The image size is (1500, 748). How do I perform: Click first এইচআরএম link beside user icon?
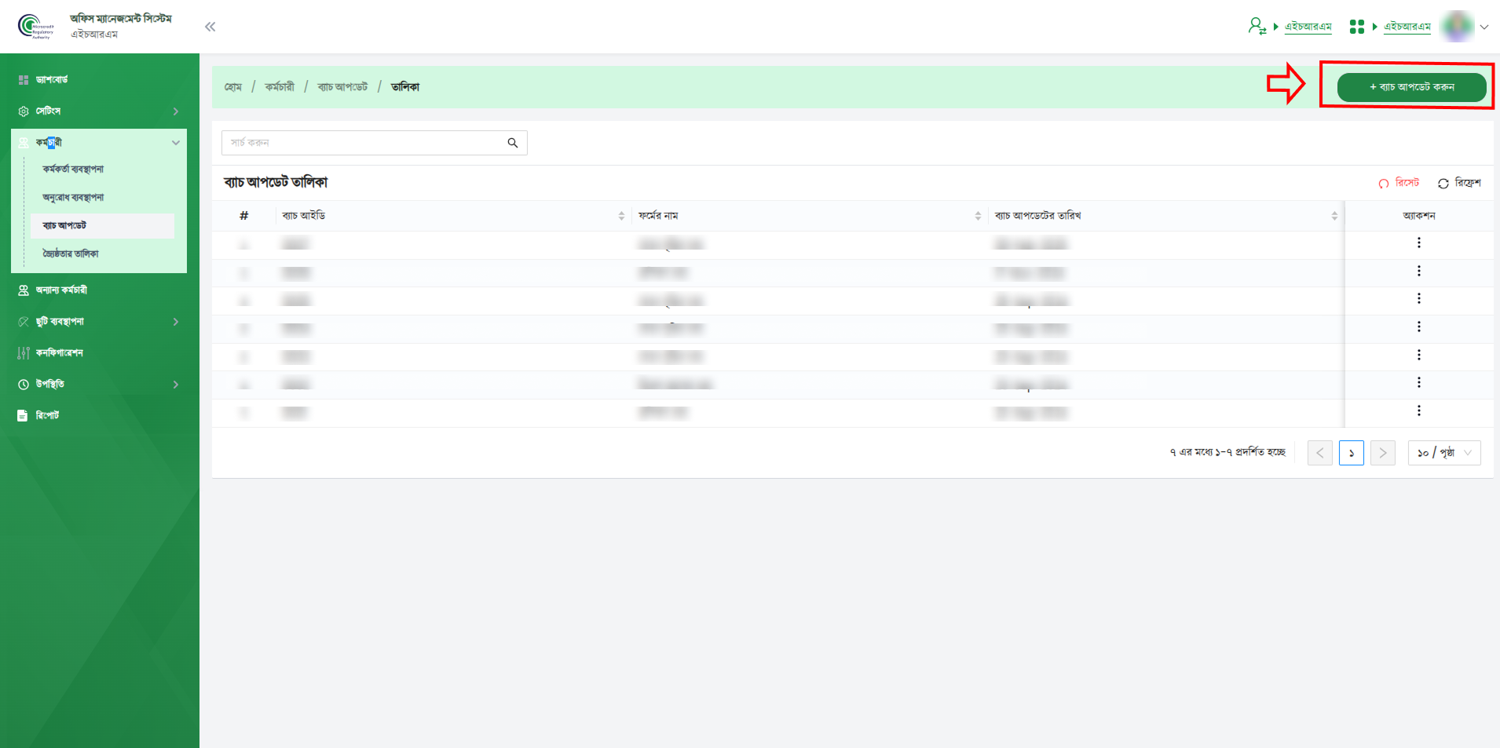[1308, 27]
